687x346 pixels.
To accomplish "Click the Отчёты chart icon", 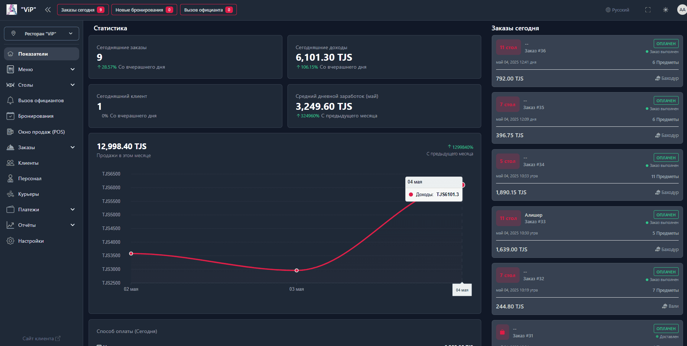I will coord(10,225).
